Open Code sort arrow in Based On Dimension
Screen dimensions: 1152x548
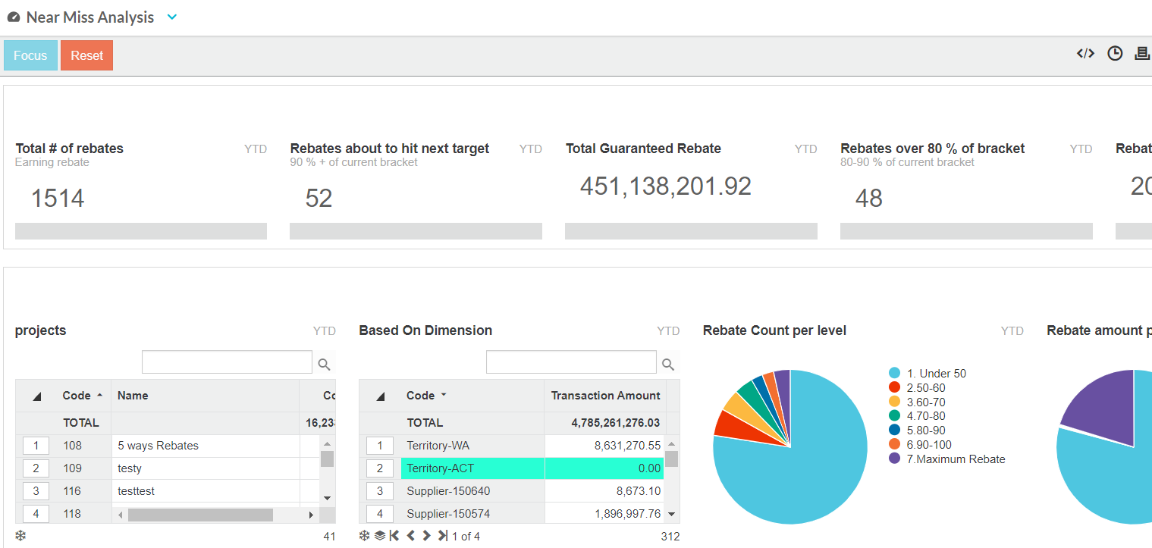pyautogui.click(x=444, y=396)
